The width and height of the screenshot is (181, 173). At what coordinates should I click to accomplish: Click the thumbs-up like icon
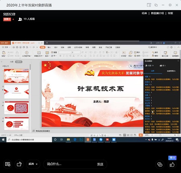(x=172, y=165)
